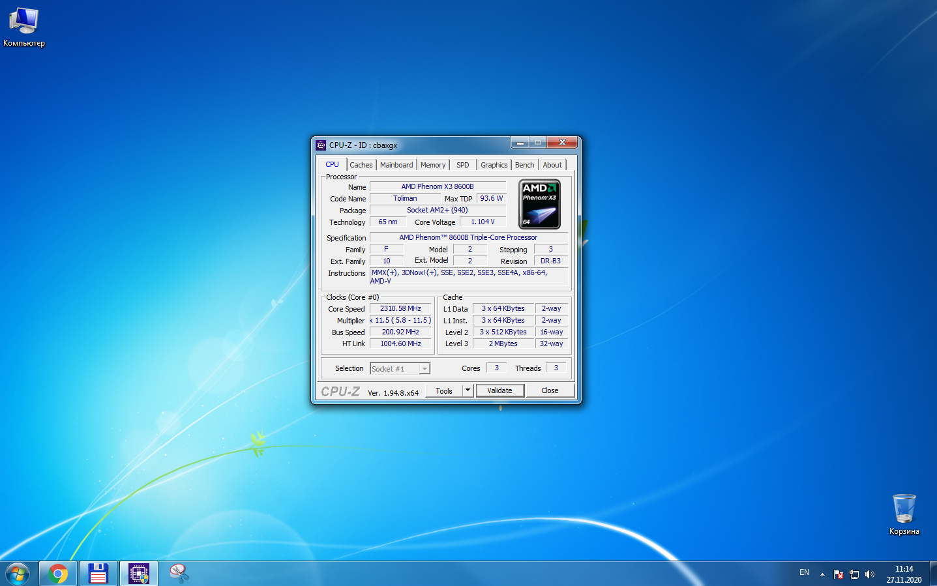Click the Specification field text

pyautogui.click(x=468, y=237)
